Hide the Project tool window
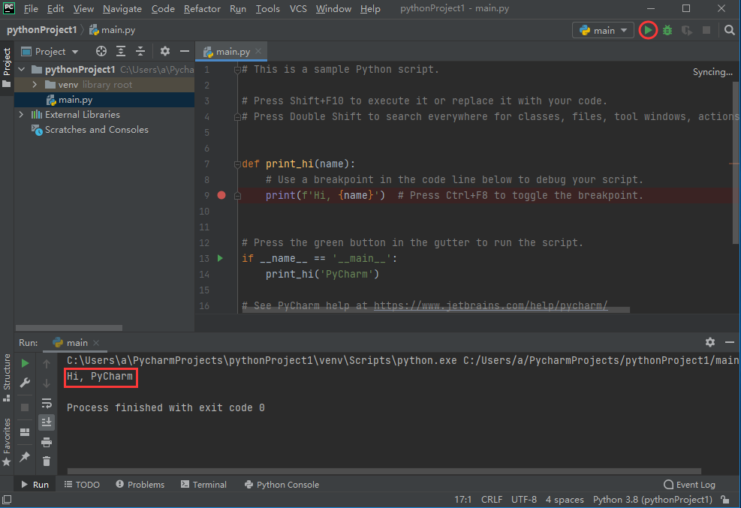The height and width of the screenshot is (508, 741). pyautogui.click(x=185, y=51)
